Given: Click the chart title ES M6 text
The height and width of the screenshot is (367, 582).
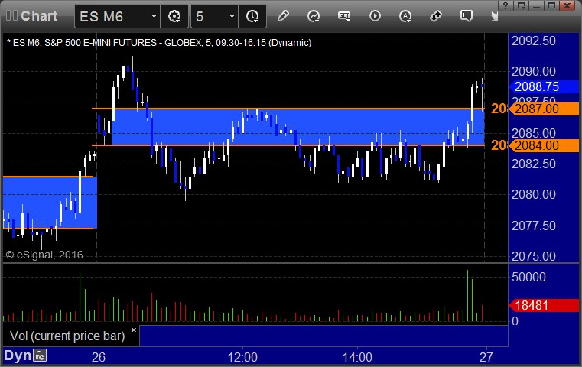Looking at the screenshot, I should [x=159, y=43].
